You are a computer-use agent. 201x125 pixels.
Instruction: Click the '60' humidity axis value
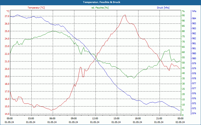tap(183, 52)
